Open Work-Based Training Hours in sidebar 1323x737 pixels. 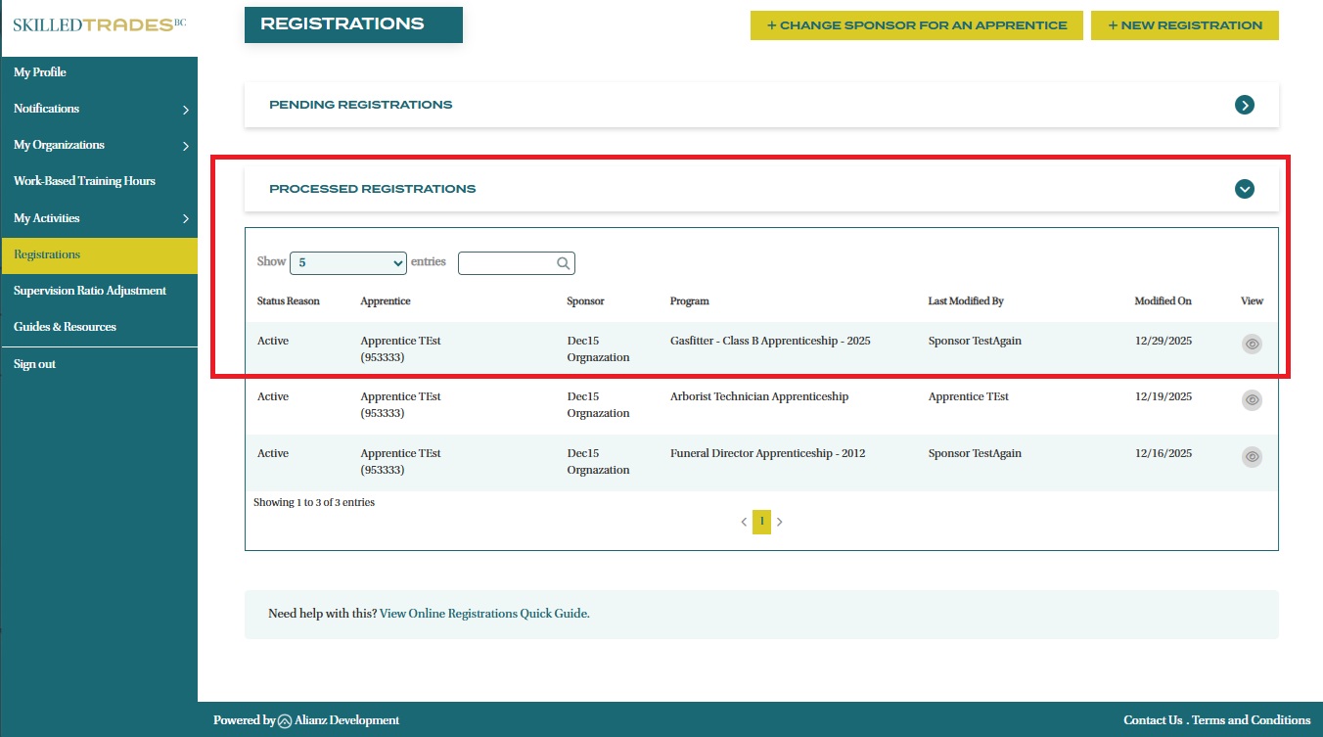(84, 181)
